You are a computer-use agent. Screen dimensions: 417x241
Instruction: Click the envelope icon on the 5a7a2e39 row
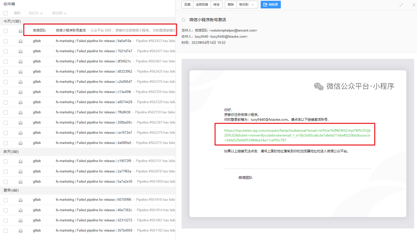pyautogui.click(x=20, y=182)
